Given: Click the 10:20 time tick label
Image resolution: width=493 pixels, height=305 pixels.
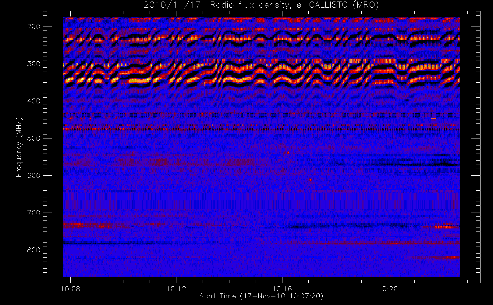Looking at the screenshot, I should tap(388, 289).
